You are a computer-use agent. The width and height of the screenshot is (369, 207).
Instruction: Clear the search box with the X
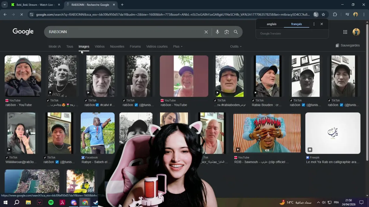206,32
